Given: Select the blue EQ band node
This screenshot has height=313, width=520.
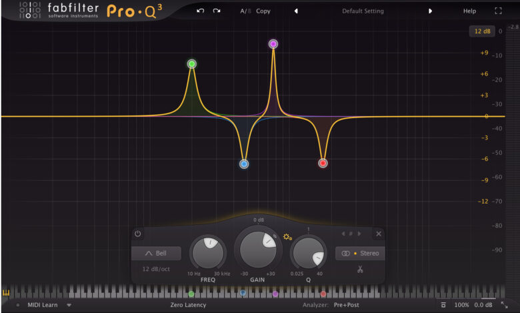Looking at the screenshot, I should (x=244, y=164).
